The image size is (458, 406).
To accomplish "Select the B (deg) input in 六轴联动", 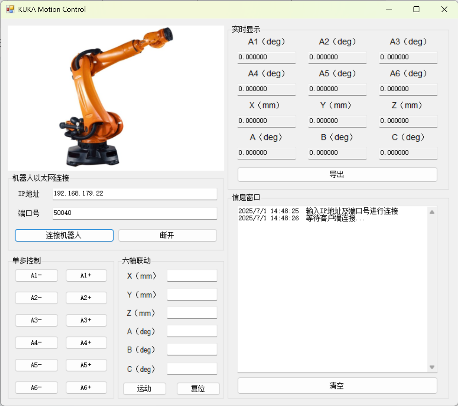I will (192, 350).
